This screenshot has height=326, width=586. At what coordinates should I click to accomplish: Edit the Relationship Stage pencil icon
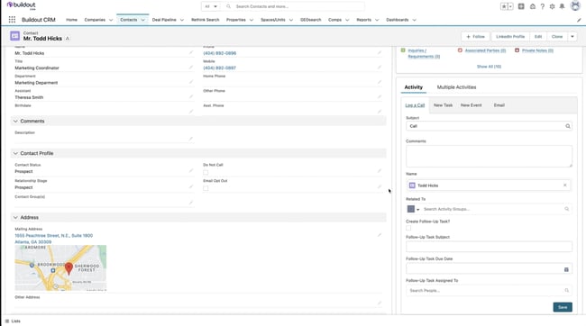(x=191, y=186)
